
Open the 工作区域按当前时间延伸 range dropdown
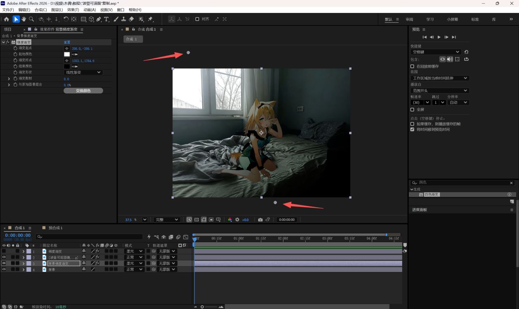tap(440, 78)
